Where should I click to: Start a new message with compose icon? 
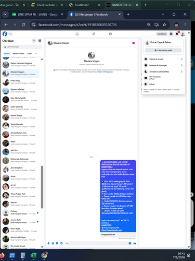[40, 41]
